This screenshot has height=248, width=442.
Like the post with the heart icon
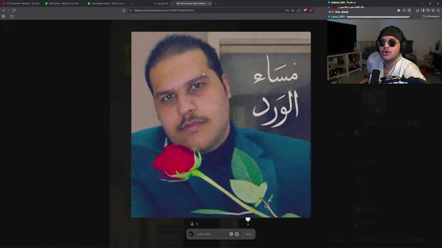[248, 219]
